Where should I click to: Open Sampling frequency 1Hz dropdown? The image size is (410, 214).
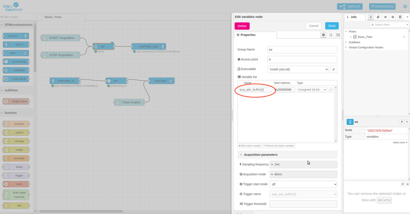[303, 164]
